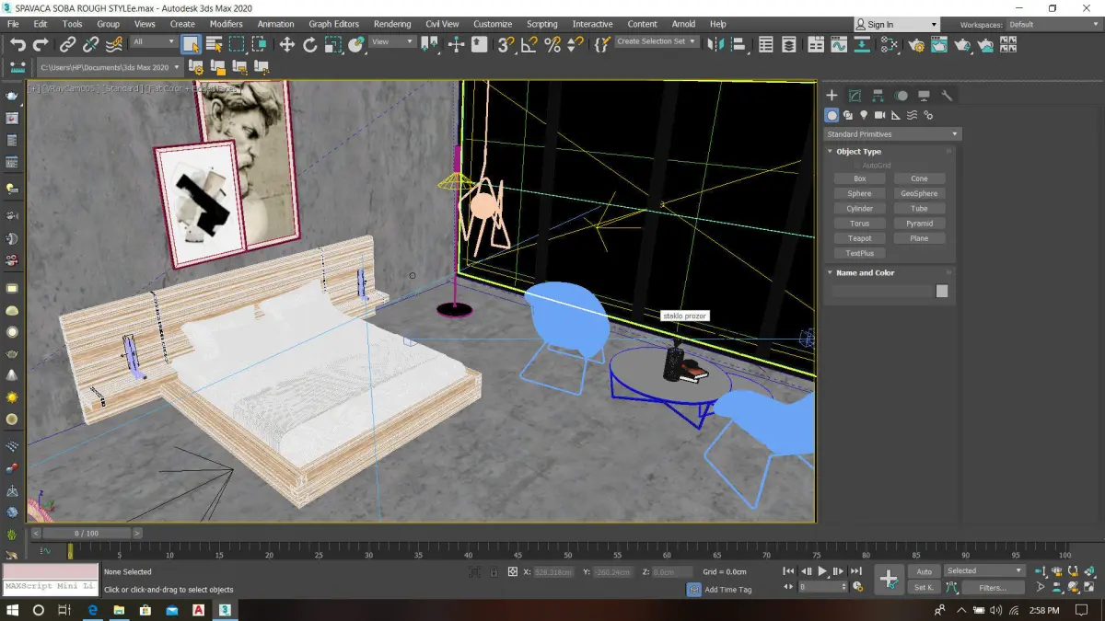Toggle Spinner Snap in the toolbar
Image resolution: width=1105 pixels, height=621 pixels.
(x=575, y=44)
